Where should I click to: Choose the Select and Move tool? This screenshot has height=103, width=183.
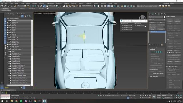38,6
